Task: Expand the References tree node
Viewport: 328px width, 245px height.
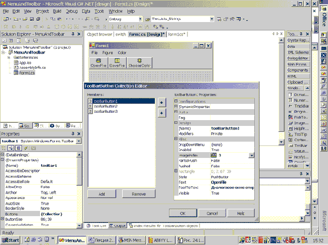Action: pos(8,57)
